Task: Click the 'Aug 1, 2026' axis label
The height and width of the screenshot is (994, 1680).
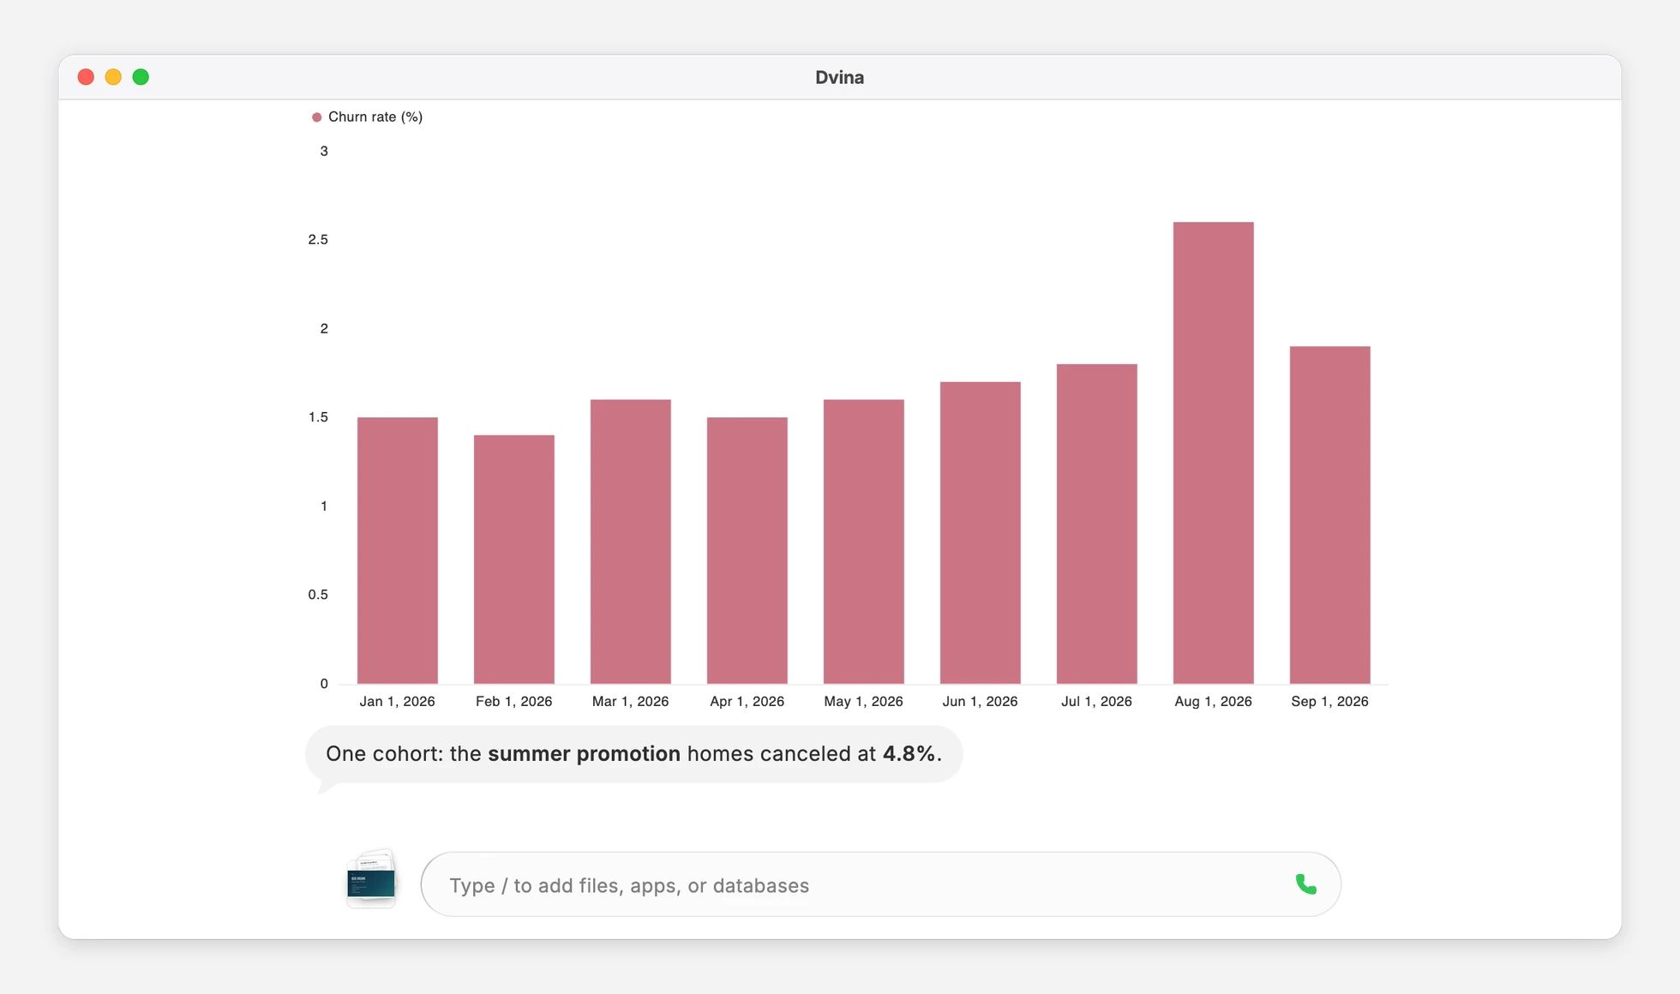Action: 1214,701
